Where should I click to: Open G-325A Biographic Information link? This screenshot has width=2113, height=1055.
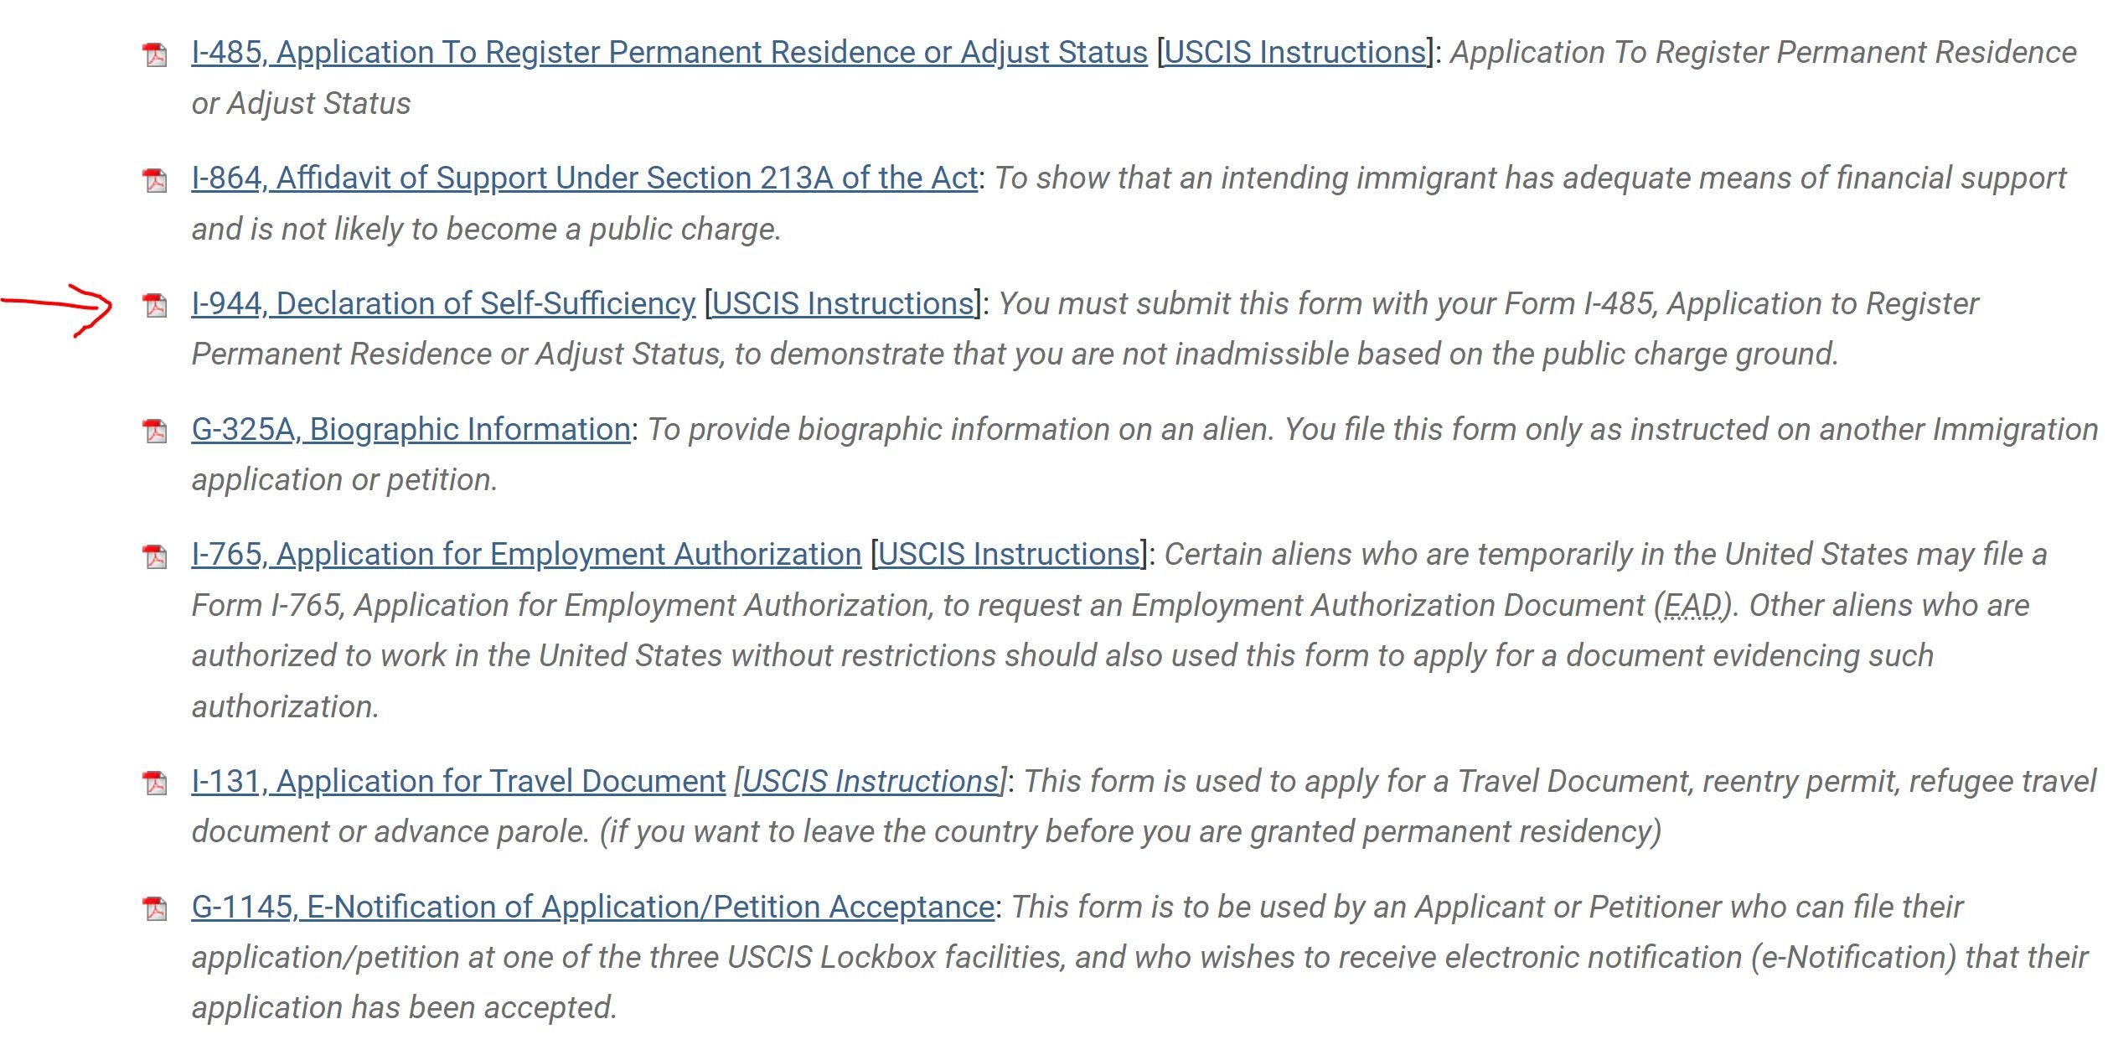(411, 429)
